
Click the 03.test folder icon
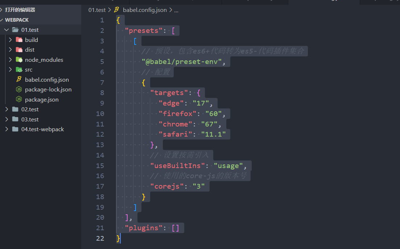[x=15, y=119]
